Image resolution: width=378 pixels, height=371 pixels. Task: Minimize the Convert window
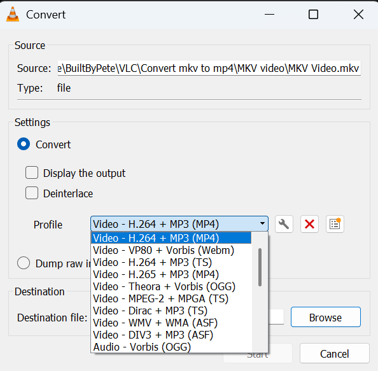269,14
